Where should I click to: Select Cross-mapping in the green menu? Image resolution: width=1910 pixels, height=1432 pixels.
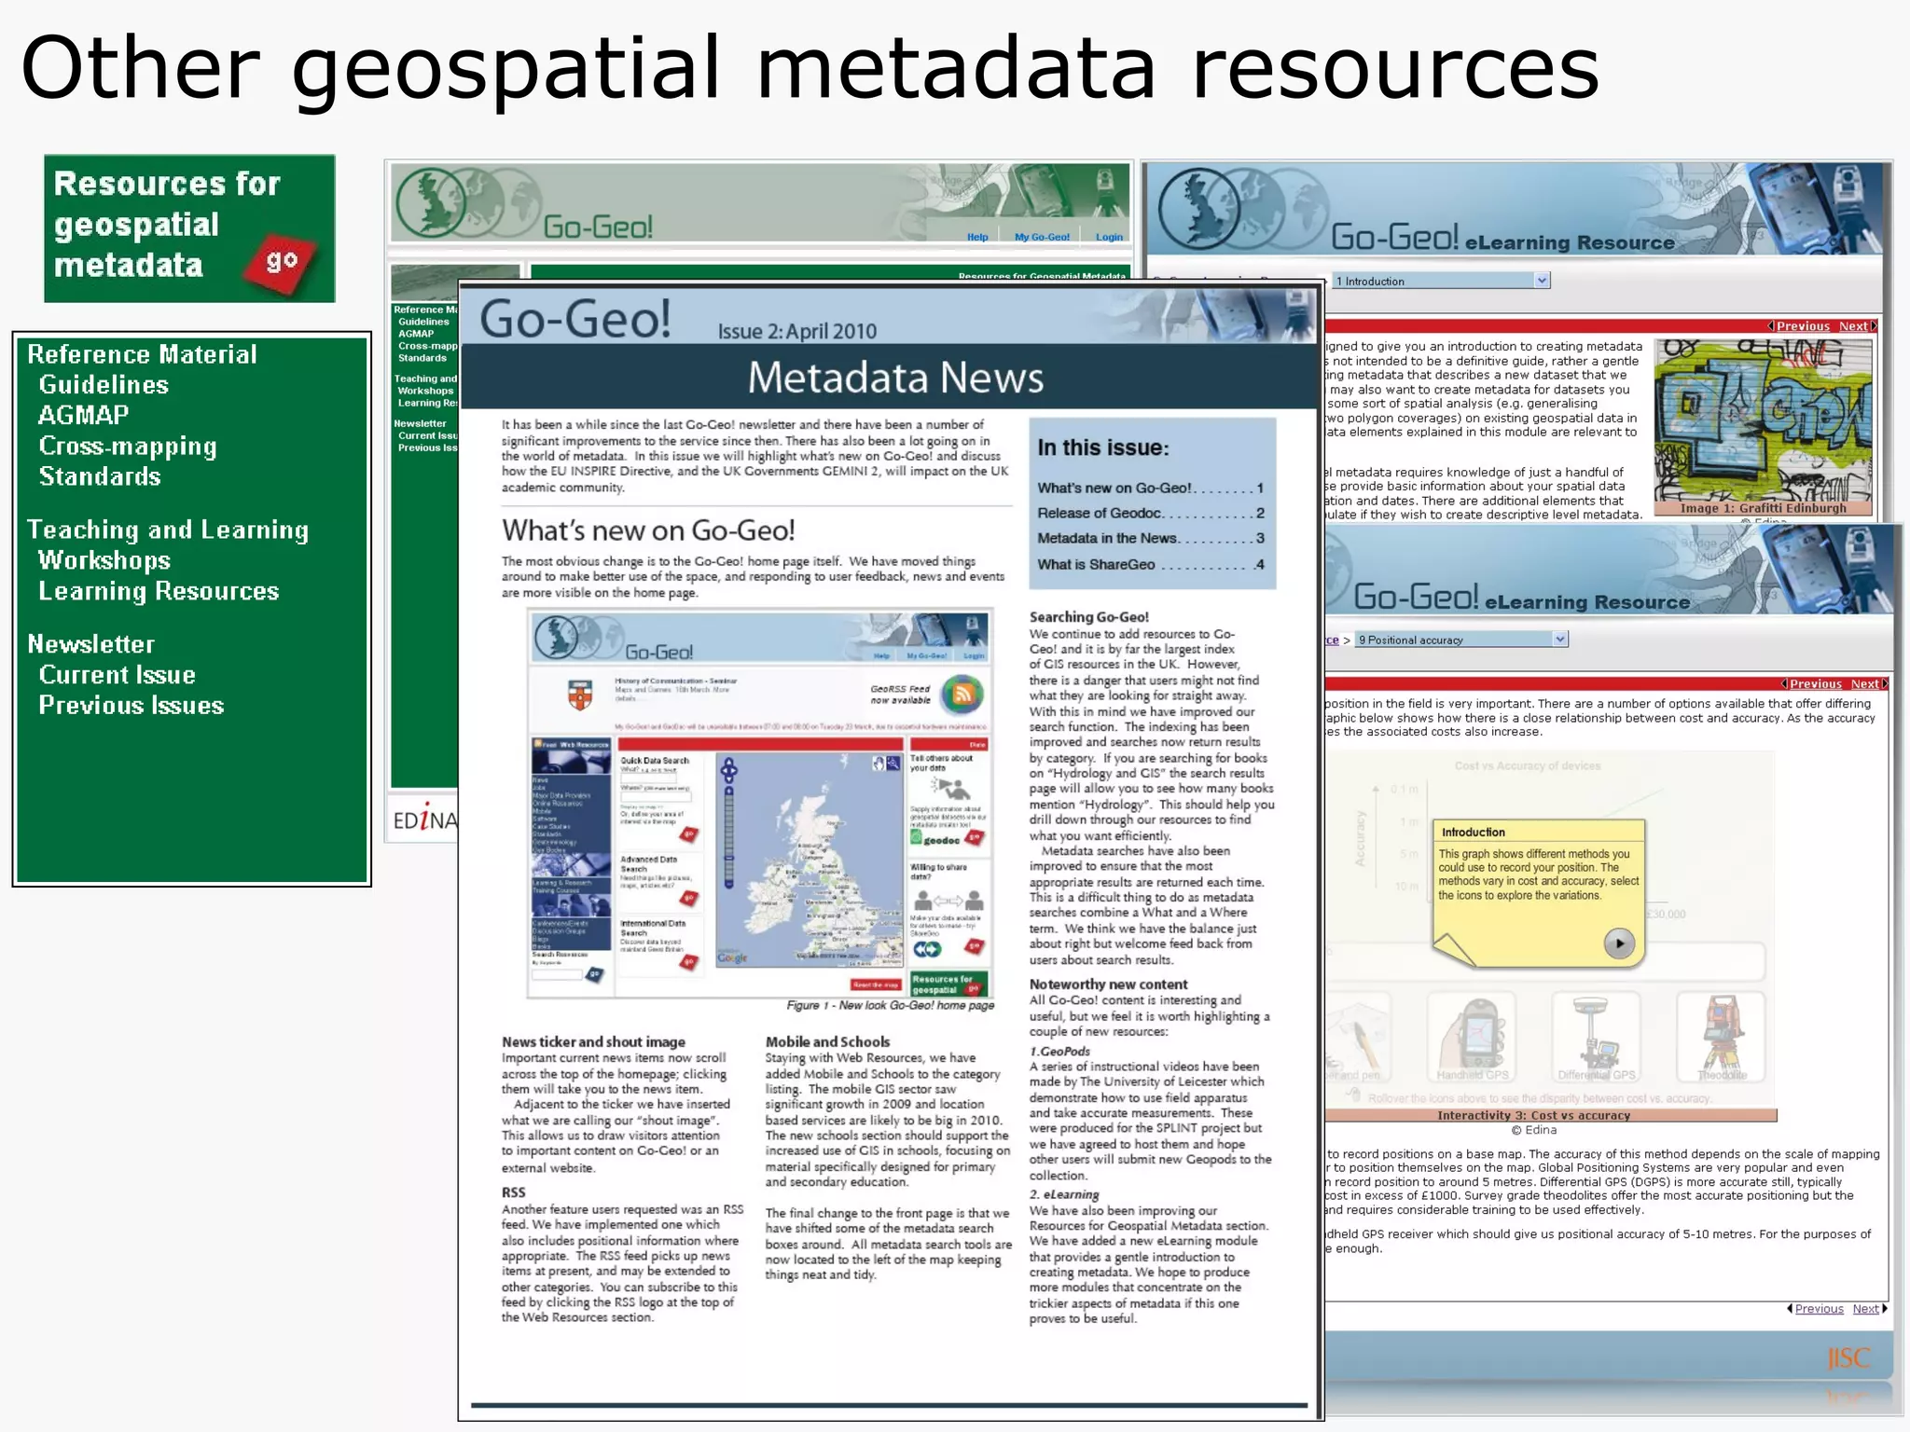[128, 447]
